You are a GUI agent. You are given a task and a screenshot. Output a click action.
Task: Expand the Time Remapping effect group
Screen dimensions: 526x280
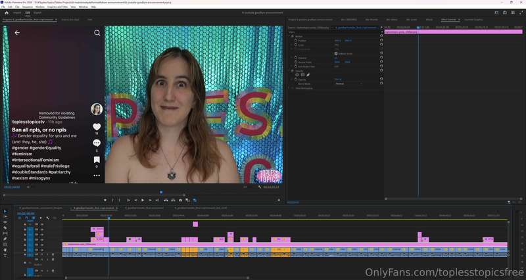[289, 88]
